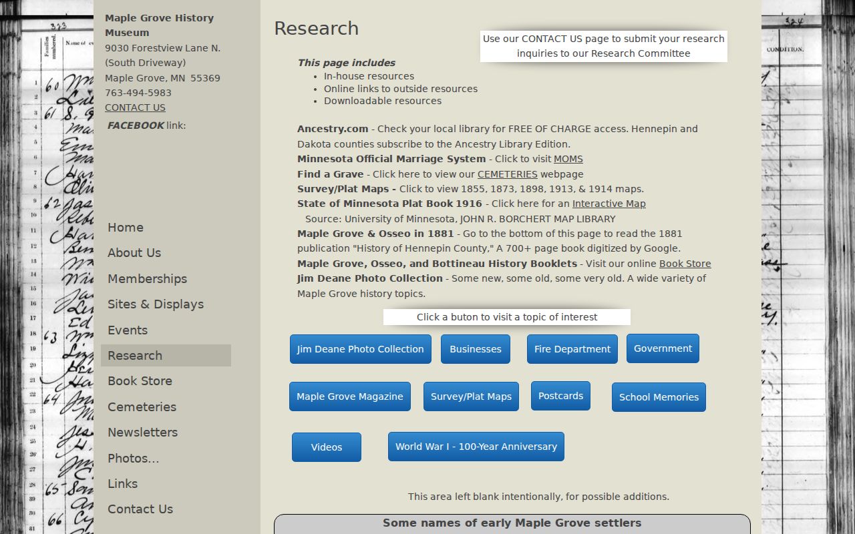Select Sites & Displays in sidebar

tap(166, 304)
